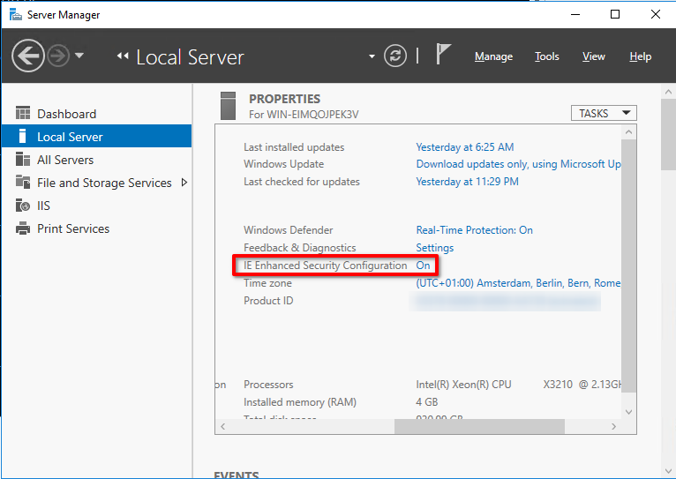This screenshot has width=676, height=479.
Task: Click the refresh icon in header
Action: (395, 56)
